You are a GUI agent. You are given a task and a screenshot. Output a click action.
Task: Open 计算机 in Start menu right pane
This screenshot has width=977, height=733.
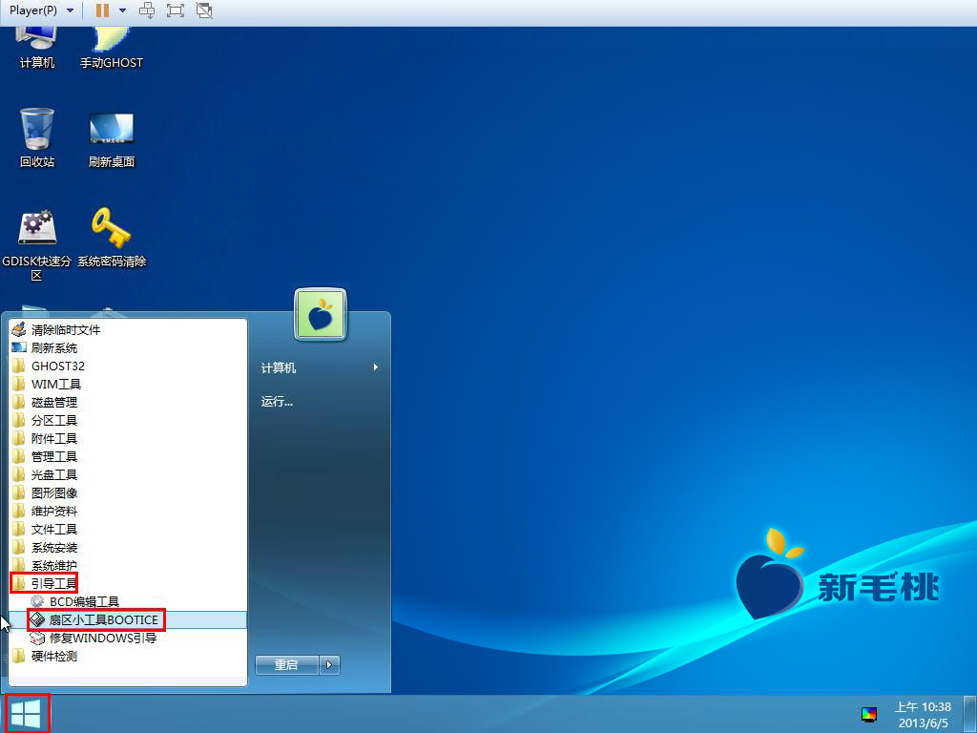[320, 367]
